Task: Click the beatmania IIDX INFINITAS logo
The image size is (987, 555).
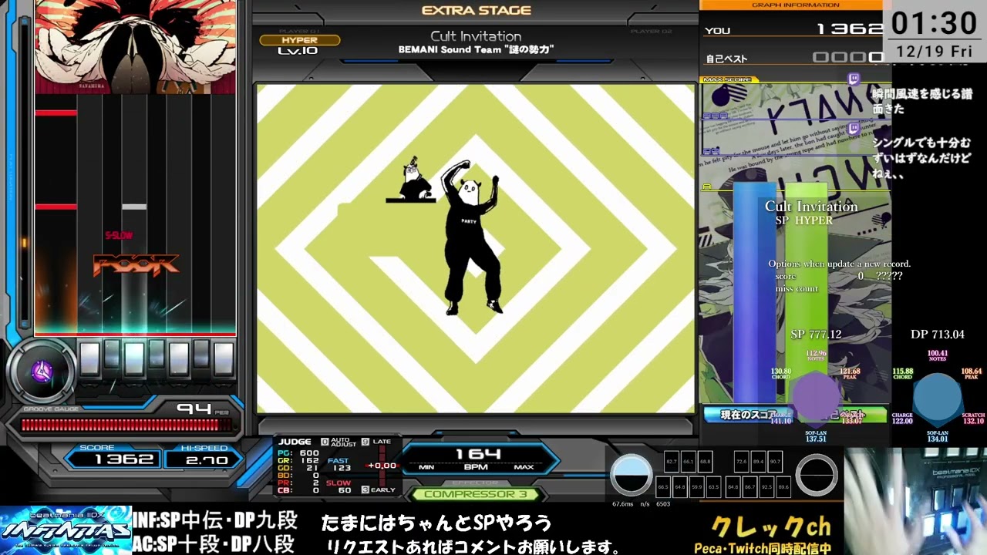Action: click(x=66, y=530)
